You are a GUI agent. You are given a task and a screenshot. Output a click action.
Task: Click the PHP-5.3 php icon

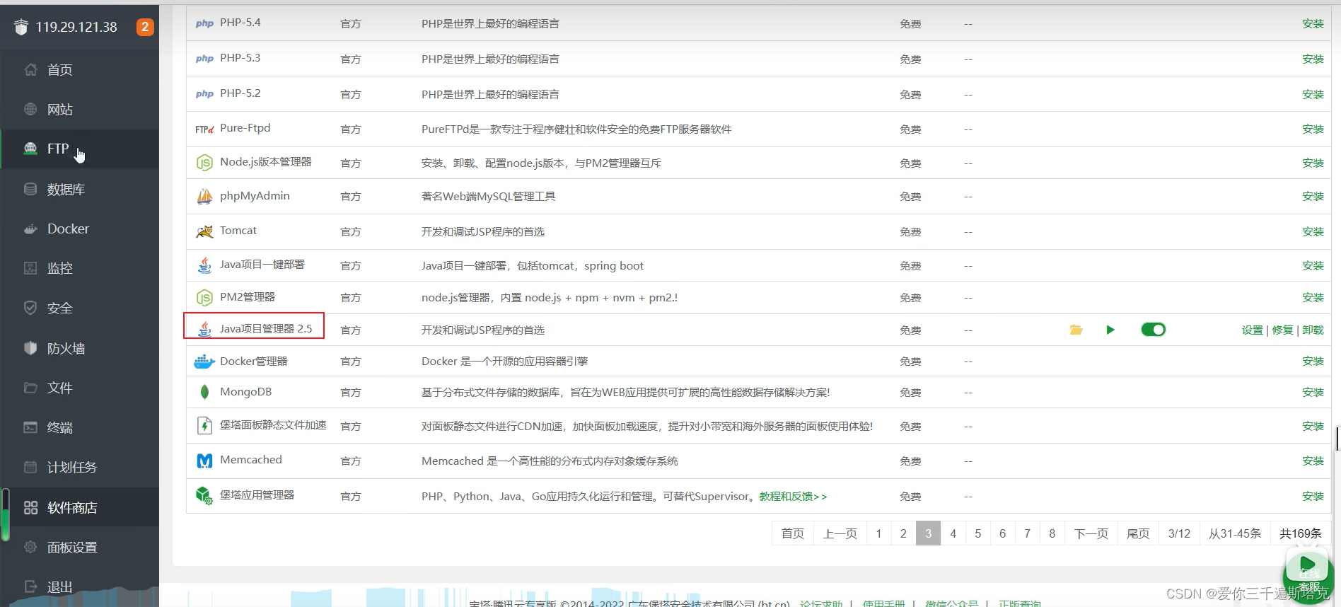[x=204, y=58]
